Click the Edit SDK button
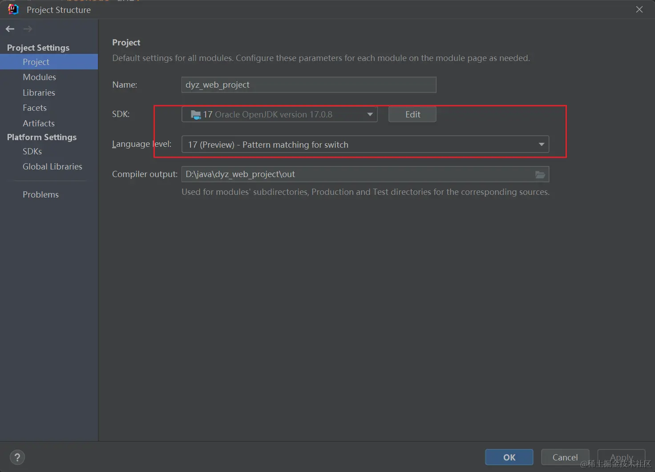This screenshot has width=655, height=472. [412, 114]
